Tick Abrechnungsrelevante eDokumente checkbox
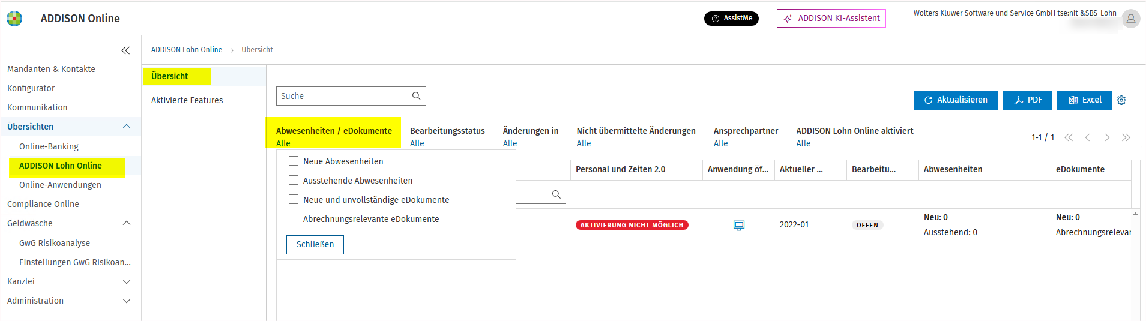The width and height of the screenshot is (1146, 321). [x=294, y=218]
